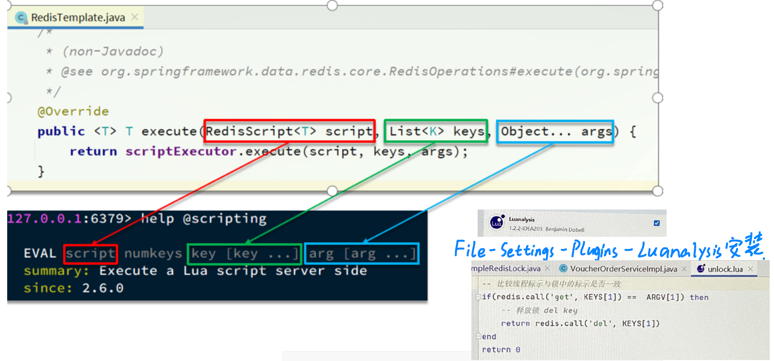The width and height of the screenshot is (774, 361).
Task: Click 'arg [arg ...]' argument in terminal
Action: 362,254
